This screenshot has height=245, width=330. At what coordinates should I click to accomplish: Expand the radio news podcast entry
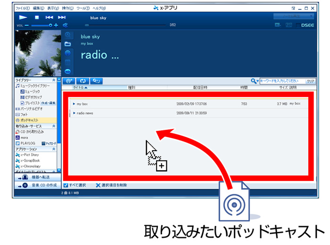point(74,113)
